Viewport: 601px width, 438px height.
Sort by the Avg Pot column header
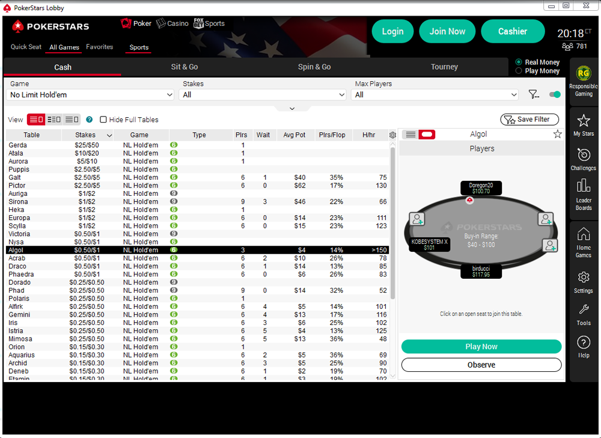(x=294, y=135)
